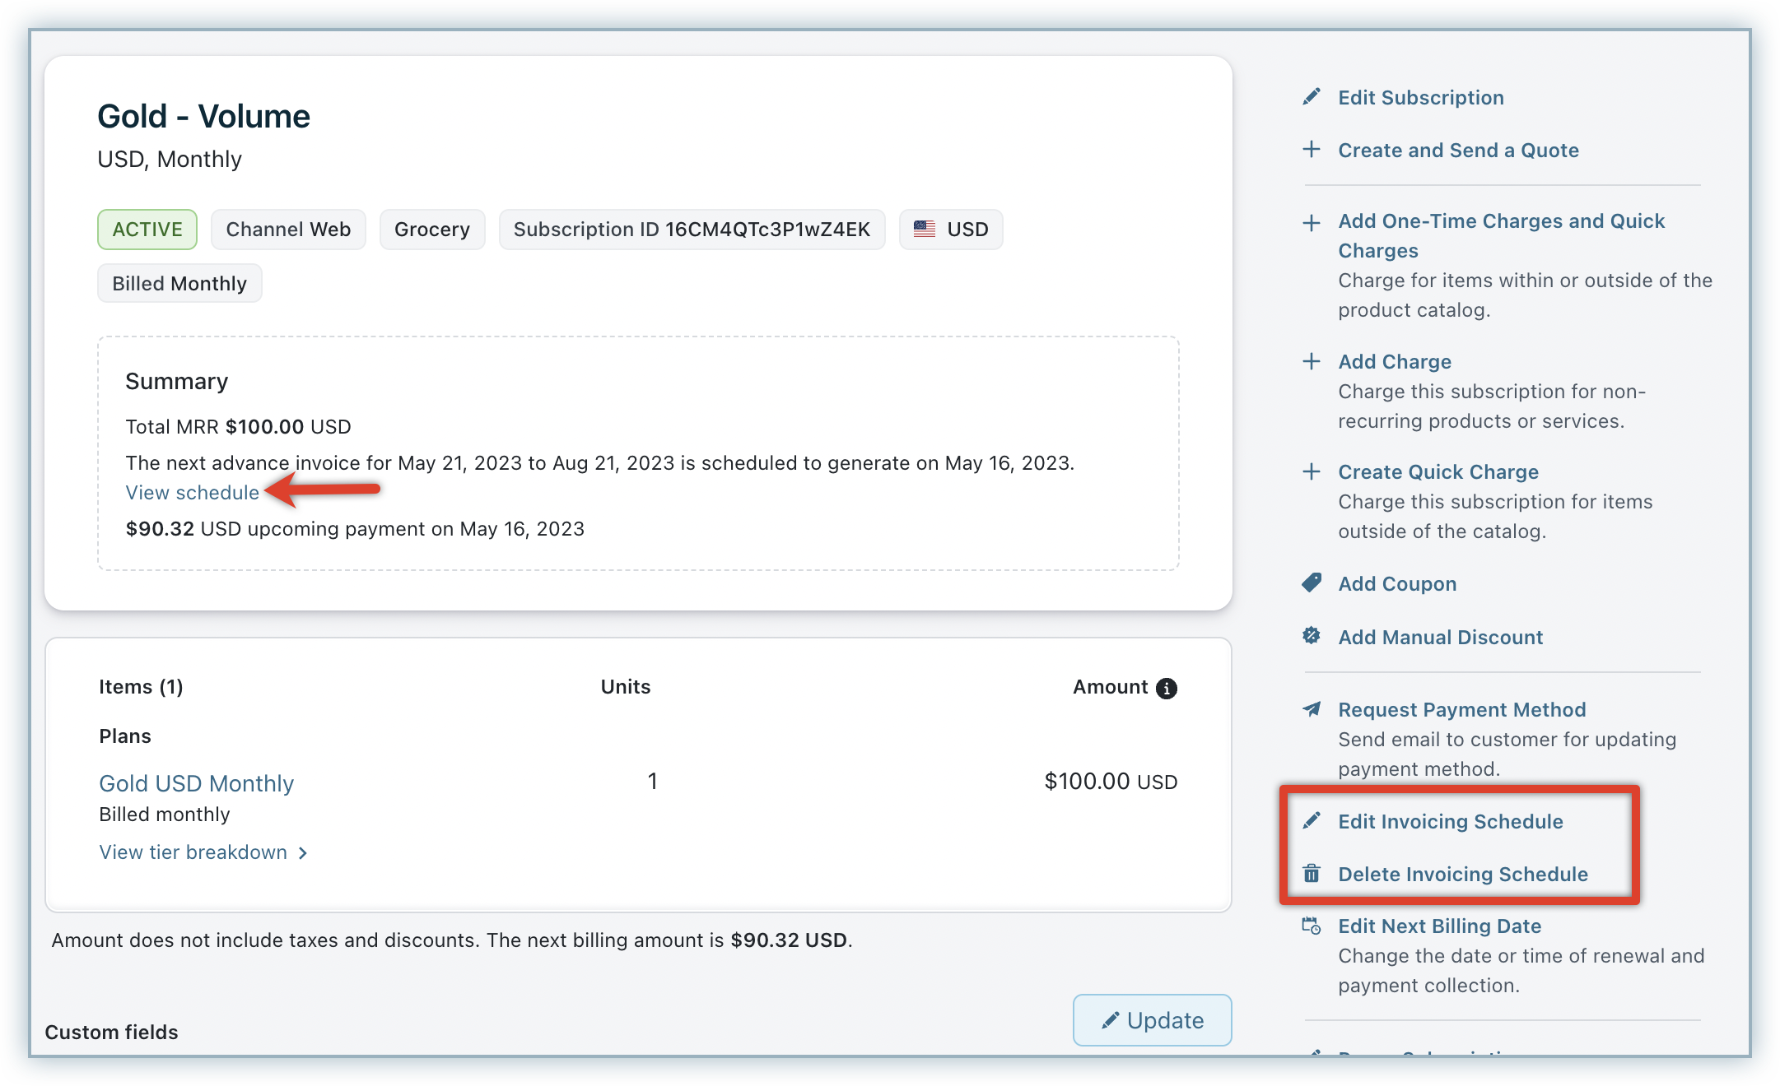Open the Gold USD Monthly plan link
1780x1086 pixels.
coord(196,783)
